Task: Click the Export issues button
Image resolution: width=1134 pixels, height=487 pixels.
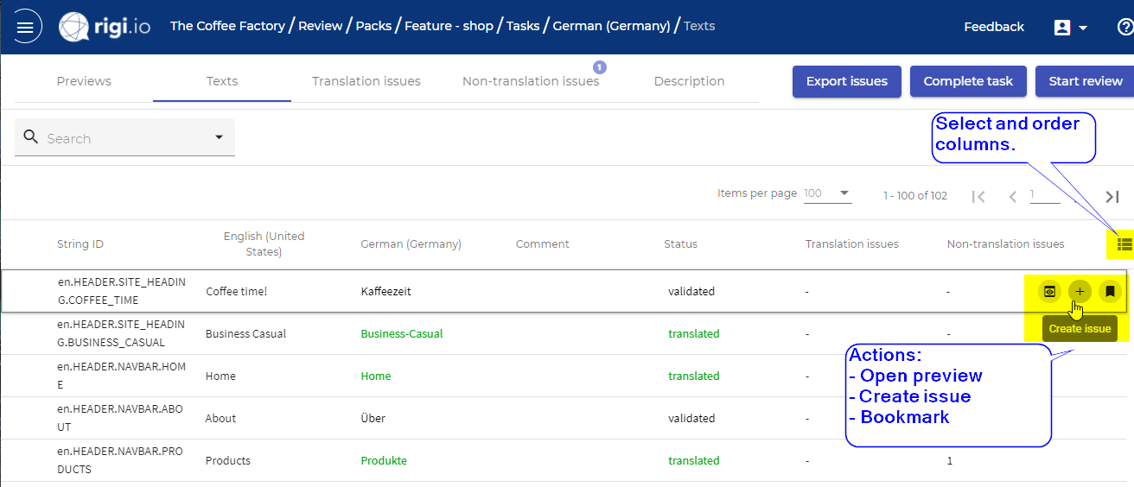Action: point(847,81)
